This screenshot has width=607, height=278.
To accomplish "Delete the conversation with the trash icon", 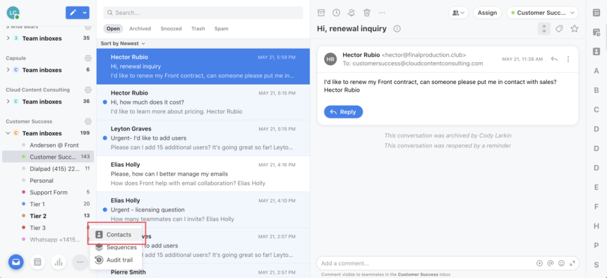I will pos(367,13).
